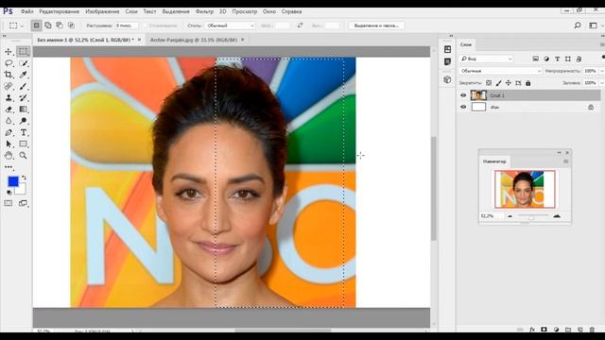Hide the Слой 1 layer eye
Viewport: 605px width, 340px height.
point(463,95)
